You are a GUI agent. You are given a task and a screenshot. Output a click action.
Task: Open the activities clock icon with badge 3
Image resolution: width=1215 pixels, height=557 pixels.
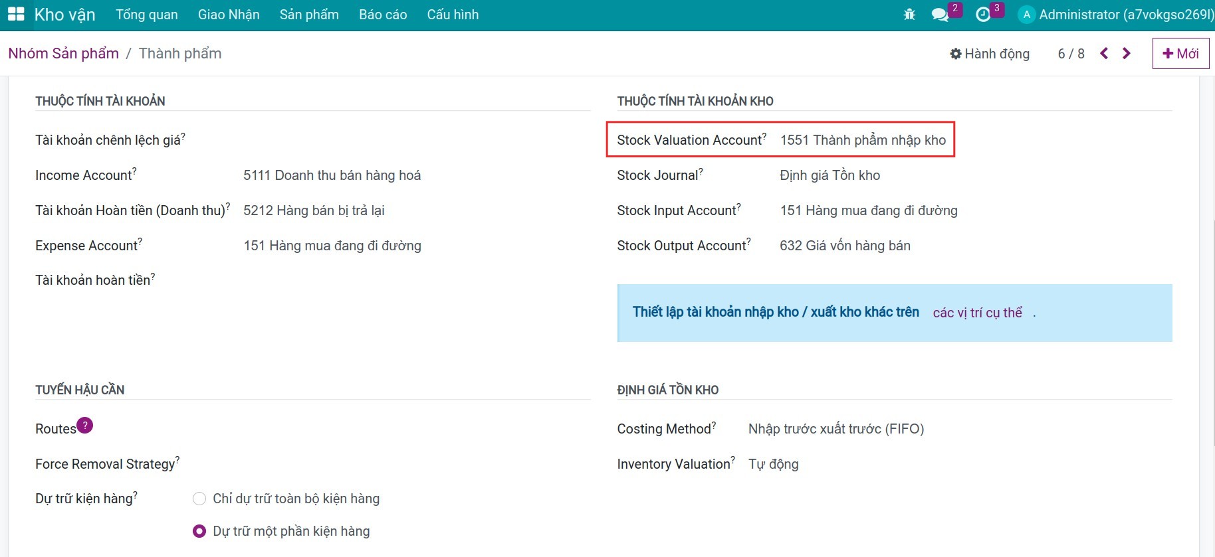coord(983,15)
